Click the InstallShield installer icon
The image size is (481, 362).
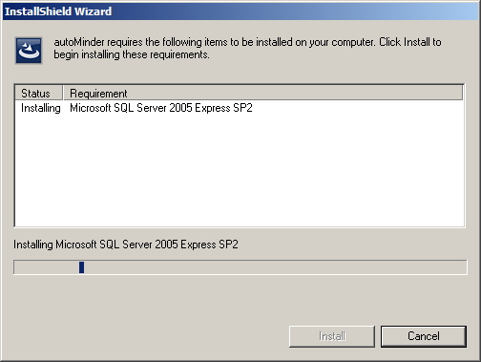(29, 51)
